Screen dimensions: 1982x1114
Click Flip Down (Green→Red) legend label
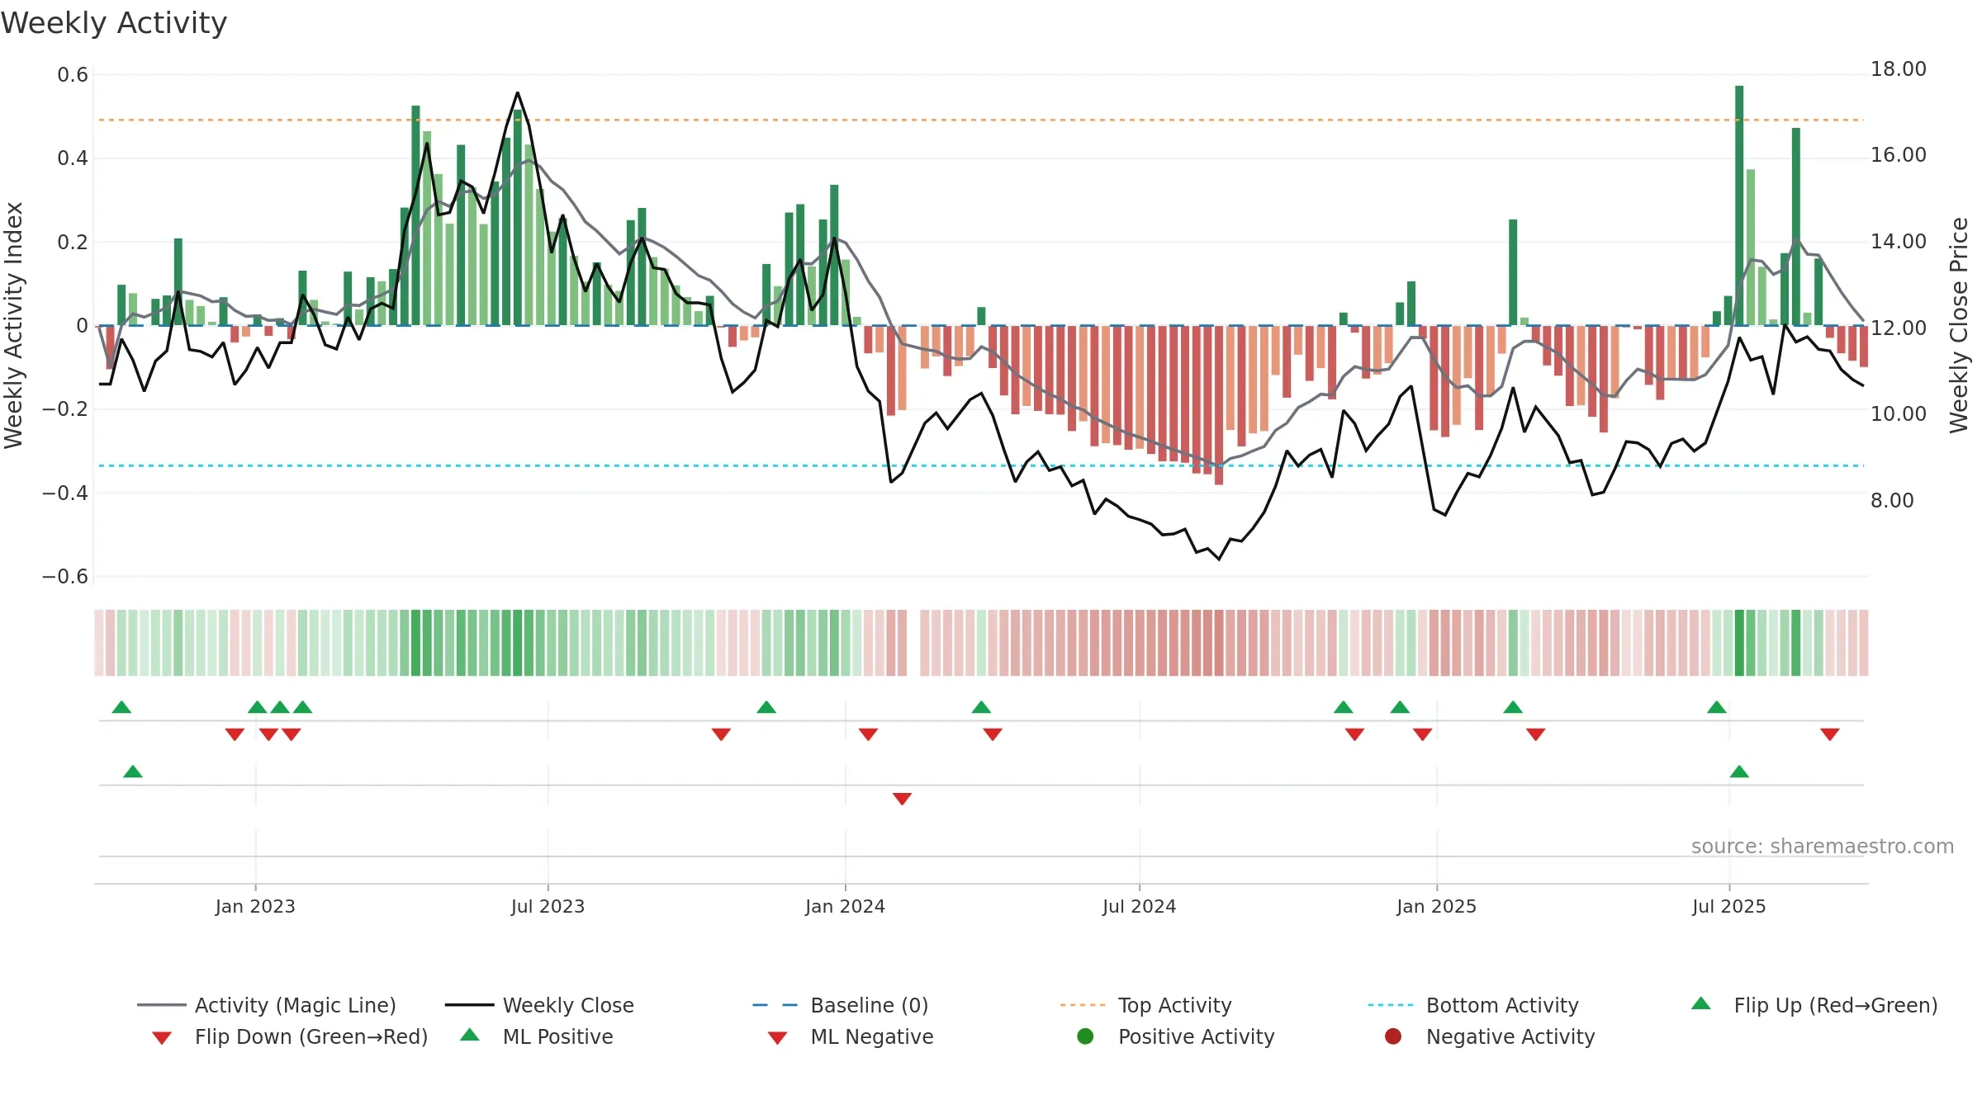point(311,1036)
